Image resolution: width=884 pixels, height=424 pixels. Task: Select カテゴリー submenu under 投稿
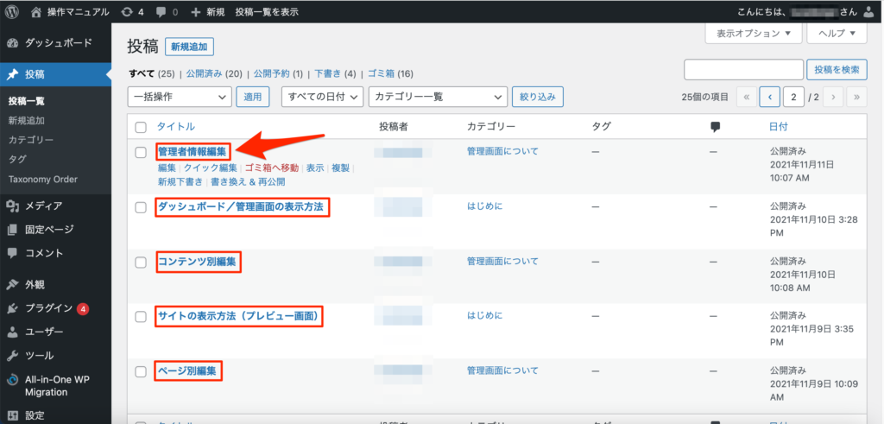(x=31, y=140)
